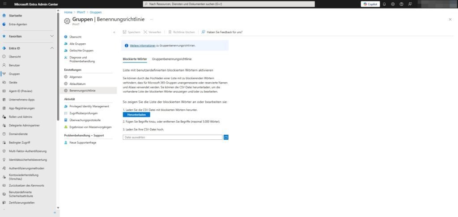Collapse the left navigation sidebar at the bottom
Screen dimensions: 458x217
[55, 213]
